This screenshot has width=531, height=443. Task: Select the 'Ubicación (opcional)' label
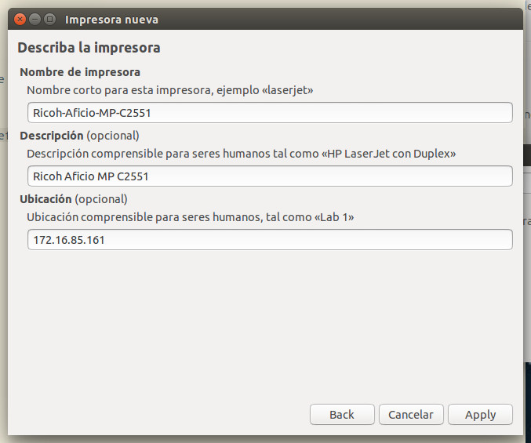74,199
